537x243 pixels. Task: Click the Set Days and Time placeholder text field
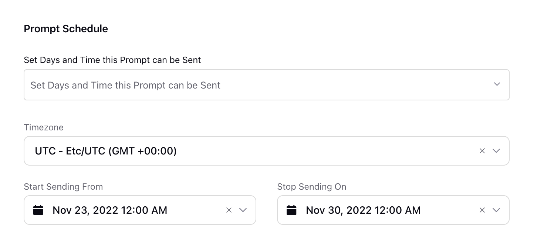tap(267, 85)
